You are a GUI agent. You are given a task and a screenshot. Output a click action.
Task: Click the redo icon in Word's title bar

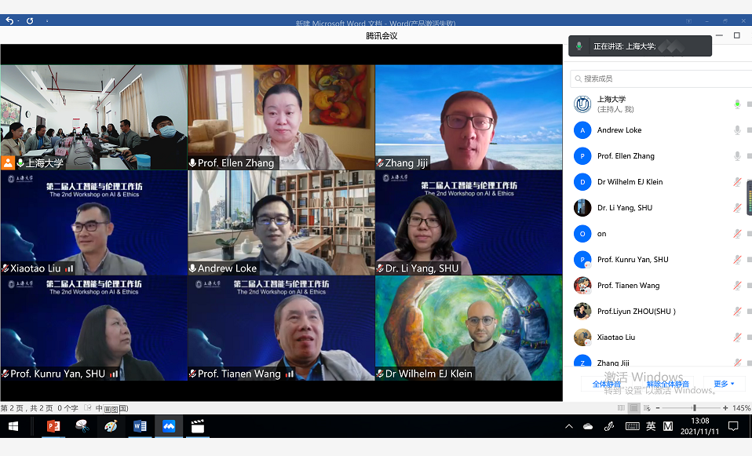[x=30, y=21]
